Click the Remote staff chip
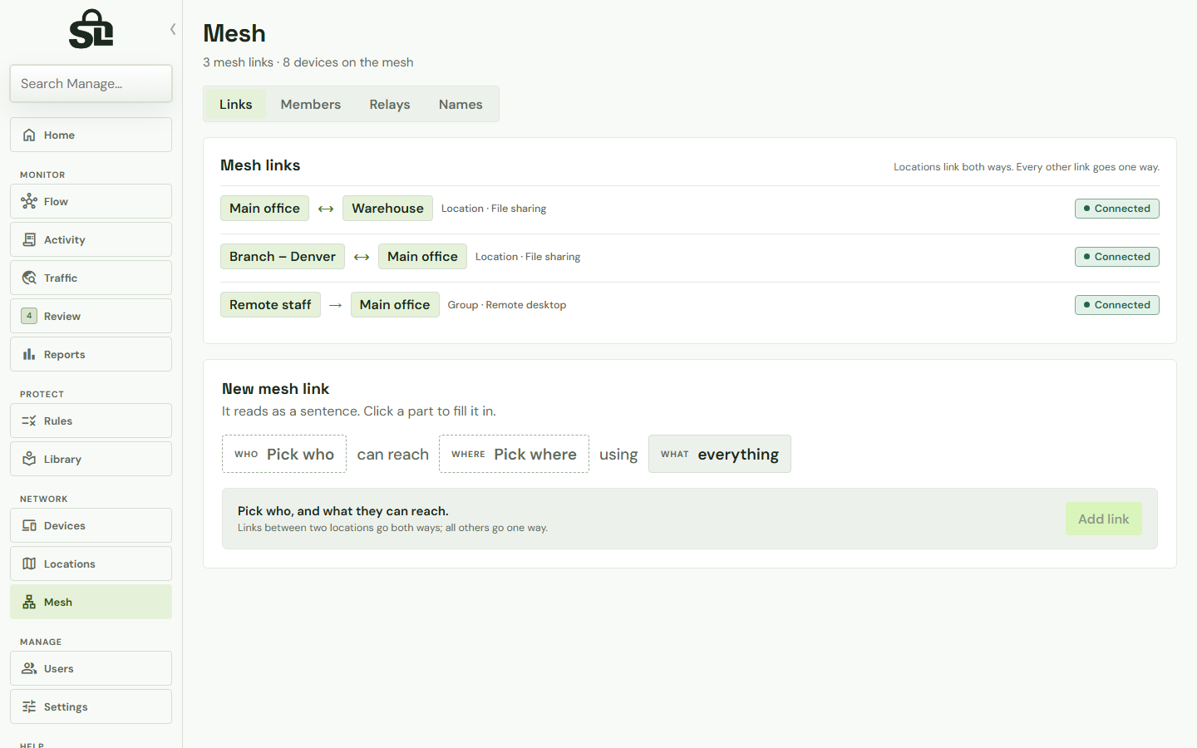This screenshot has height=748, width=1197. (270, 305)
